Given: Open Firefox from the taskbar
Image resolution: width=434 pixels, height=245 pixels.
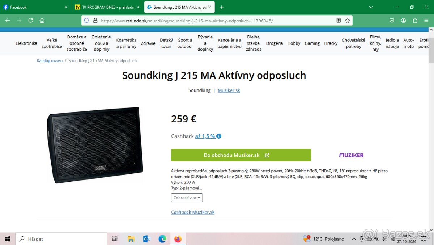Looking at the screenshot, I should coord(178,239).
